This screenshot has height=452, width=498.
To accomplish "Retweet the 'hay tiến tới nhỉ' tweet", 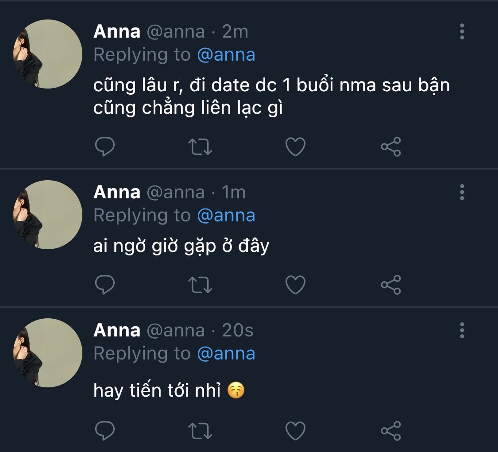I will [201, 431].
